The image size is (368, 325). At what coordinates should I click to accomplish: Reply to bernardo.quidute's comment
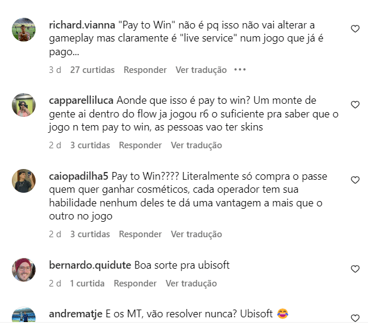(x=135, y=283)
